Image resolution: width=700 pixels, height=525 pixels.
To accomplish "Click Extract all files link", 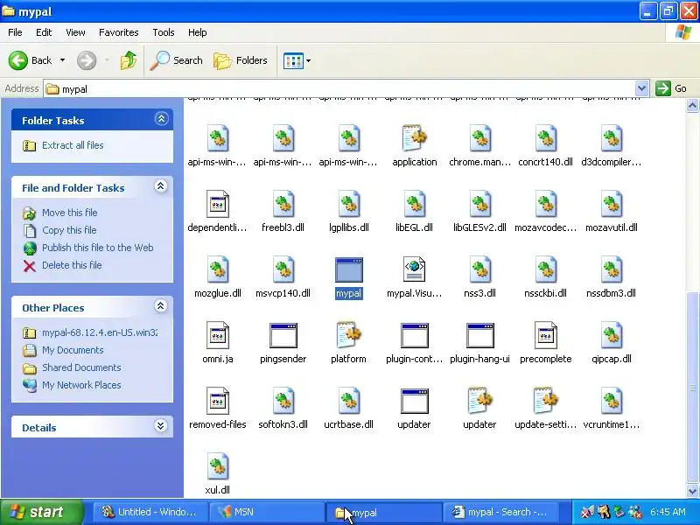I will (73, 145).
